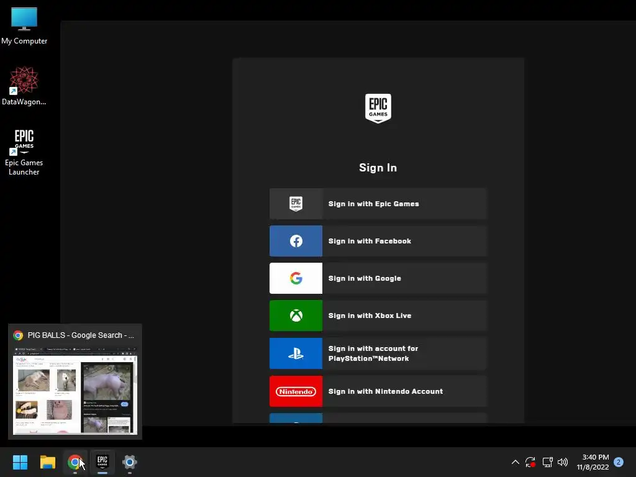Sign in with Epic Games
Image resolution: width=636 pixels, height=477 pixels.
point(378,204)
